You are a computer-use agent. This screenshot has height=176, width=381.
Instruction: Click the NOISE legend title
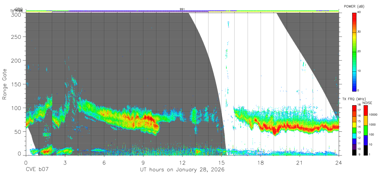367,103
